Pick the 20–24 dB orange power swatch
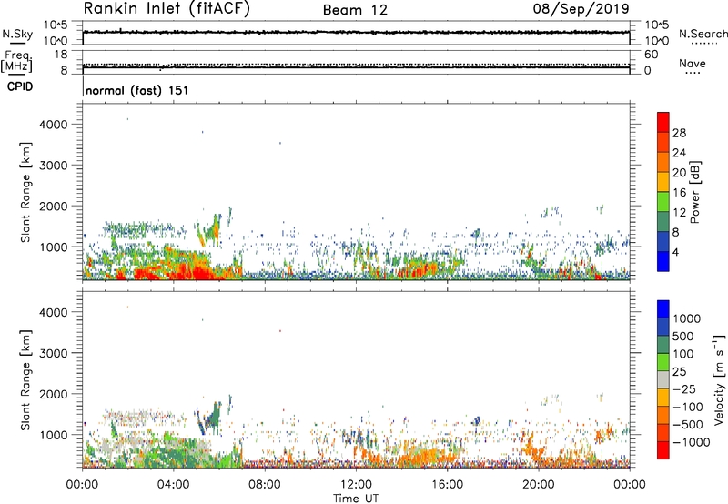Screen dimensions: 728x504 coord(663,162)
